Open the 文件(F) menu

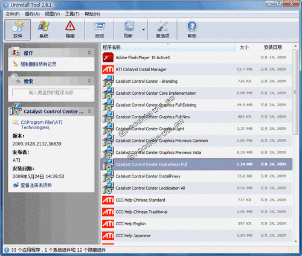[13, 14]
